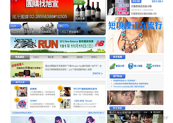Image resolution: width=173 pixels, height=123 pixels.
Task: Click the event date range 2012/10/17 ~ 2012/10/31
Action: [x=142, y=10]
